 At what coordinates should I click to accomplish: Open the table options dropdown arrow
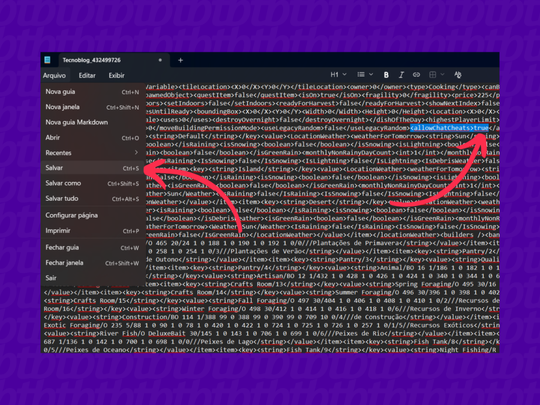(x=442, y=75)
